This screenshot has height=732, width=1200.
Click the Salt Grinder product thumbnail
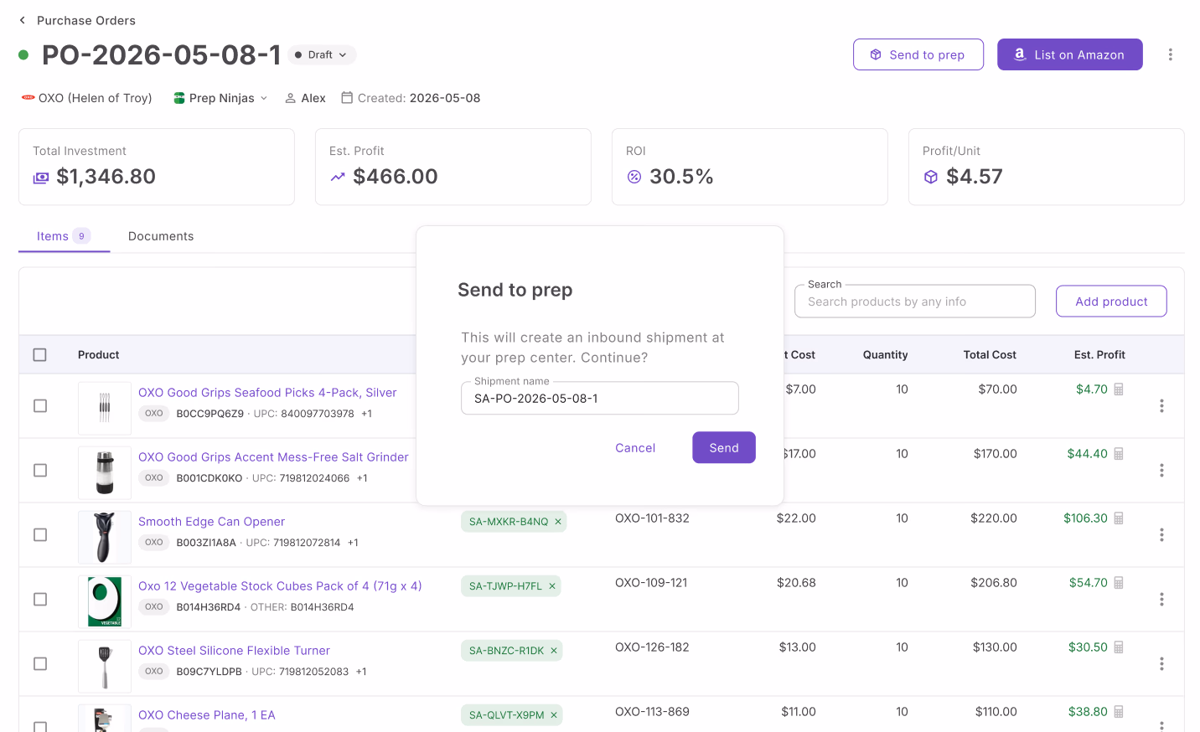pyautogui.click(x=105, y=472)
